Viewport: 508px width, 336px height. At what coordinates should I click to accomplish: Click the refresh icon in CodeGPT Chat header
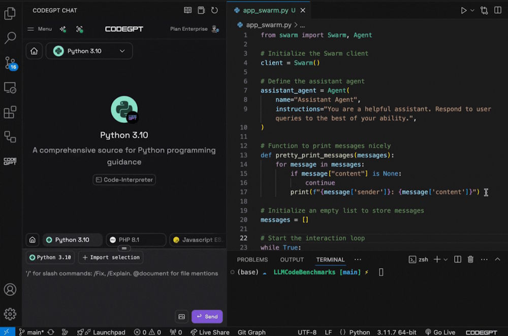(x=214, y=10)
